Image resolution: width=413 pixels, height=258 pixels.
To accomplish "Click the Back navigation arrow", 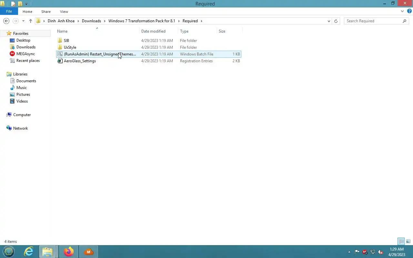I will click(6, 21).
